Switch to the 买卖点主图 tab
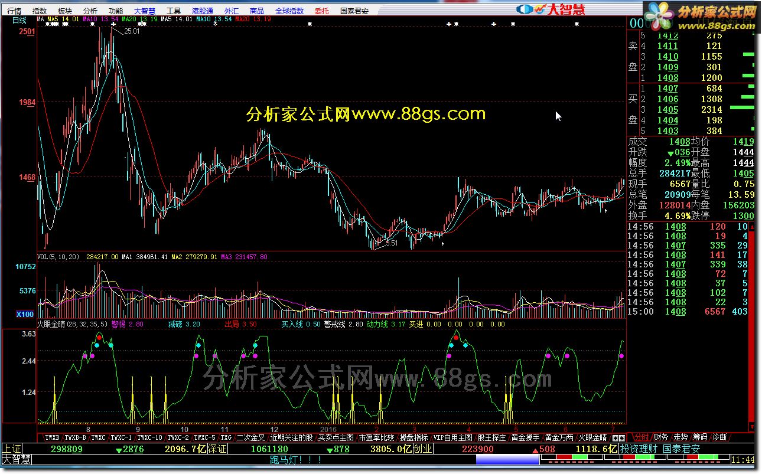This screenshot has height=474, width=762. coord(336,437)
